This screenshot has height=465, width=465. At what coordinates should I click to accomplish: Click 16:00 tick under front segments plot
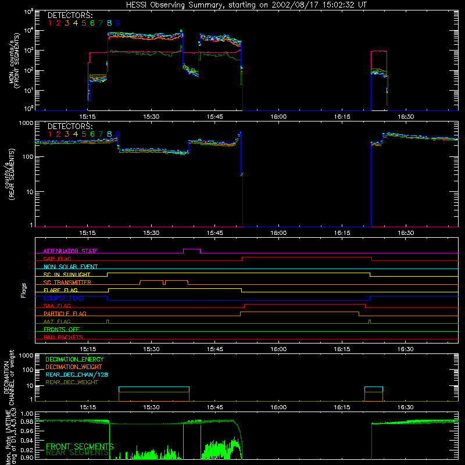pos(278,117)
